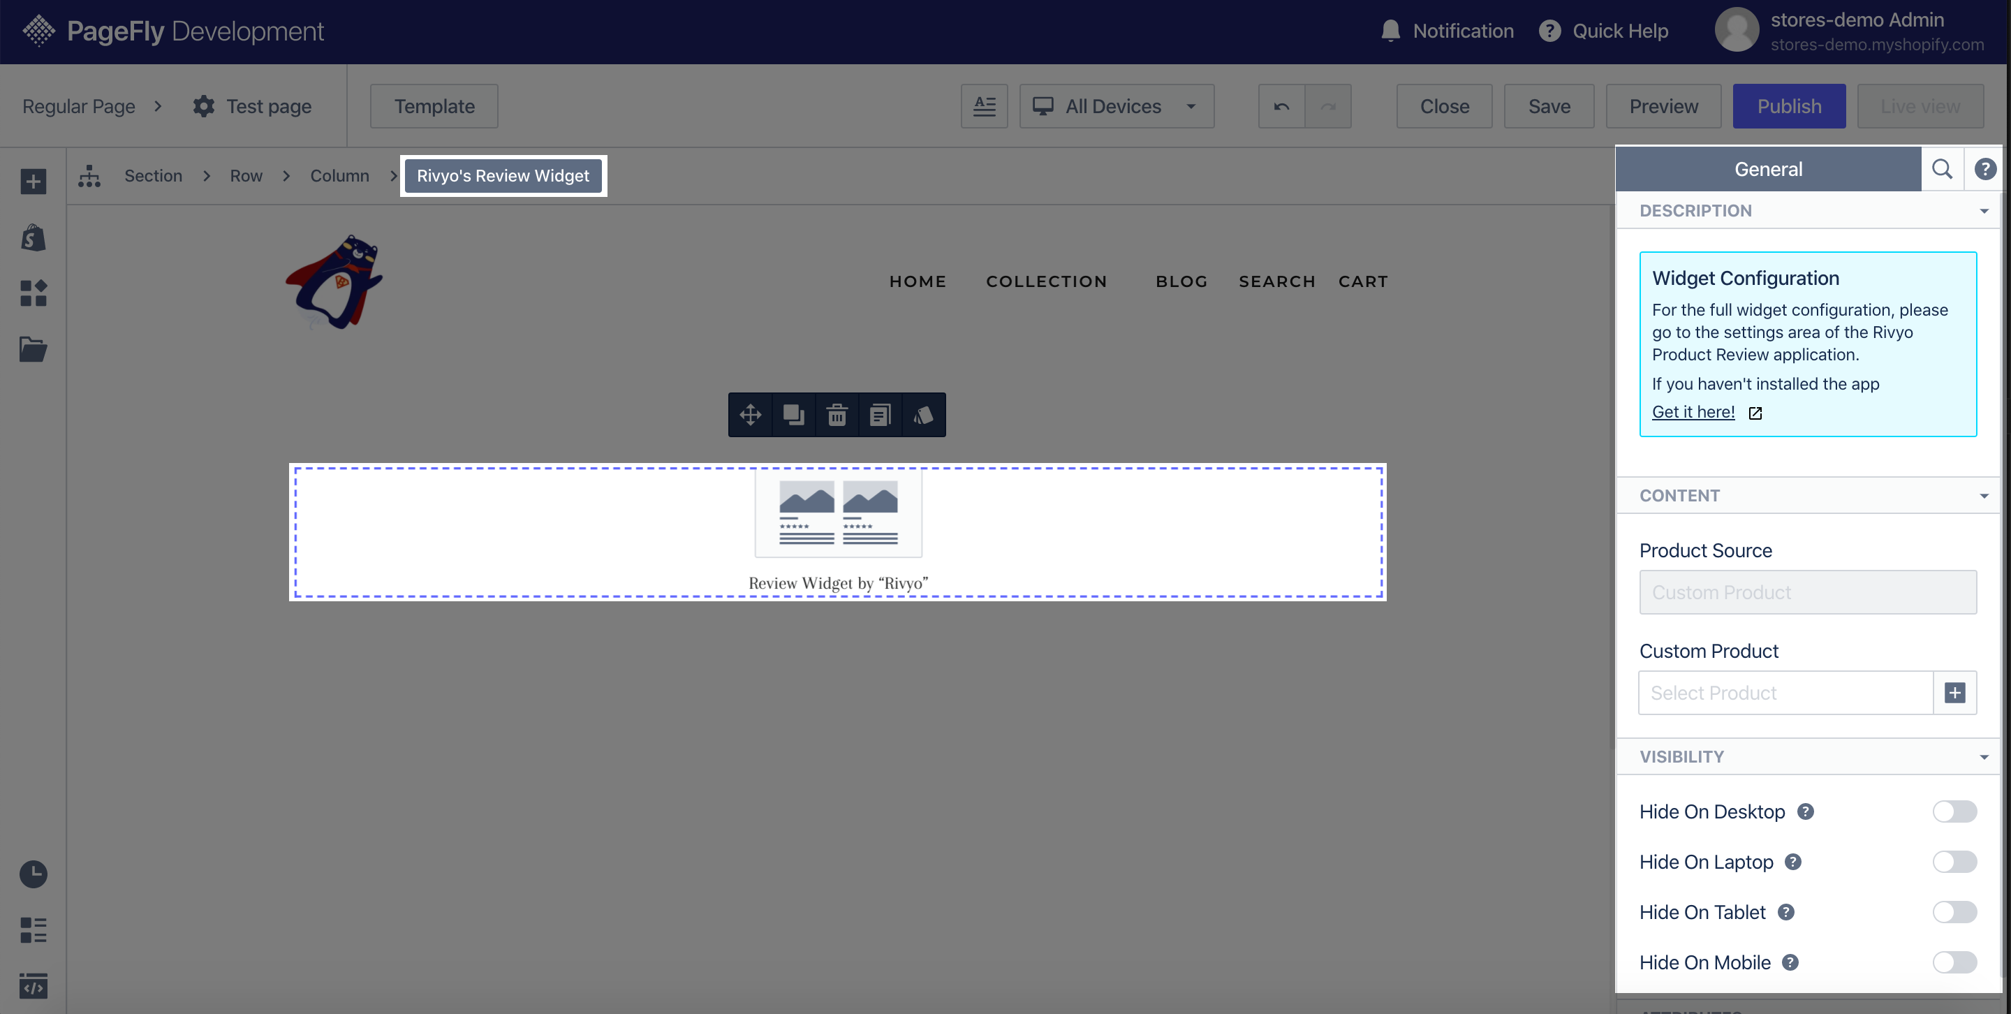2011x1014 pixels.
Task: Click help icon next to Hide On Desktop
Action: (x=1806, y=811)
